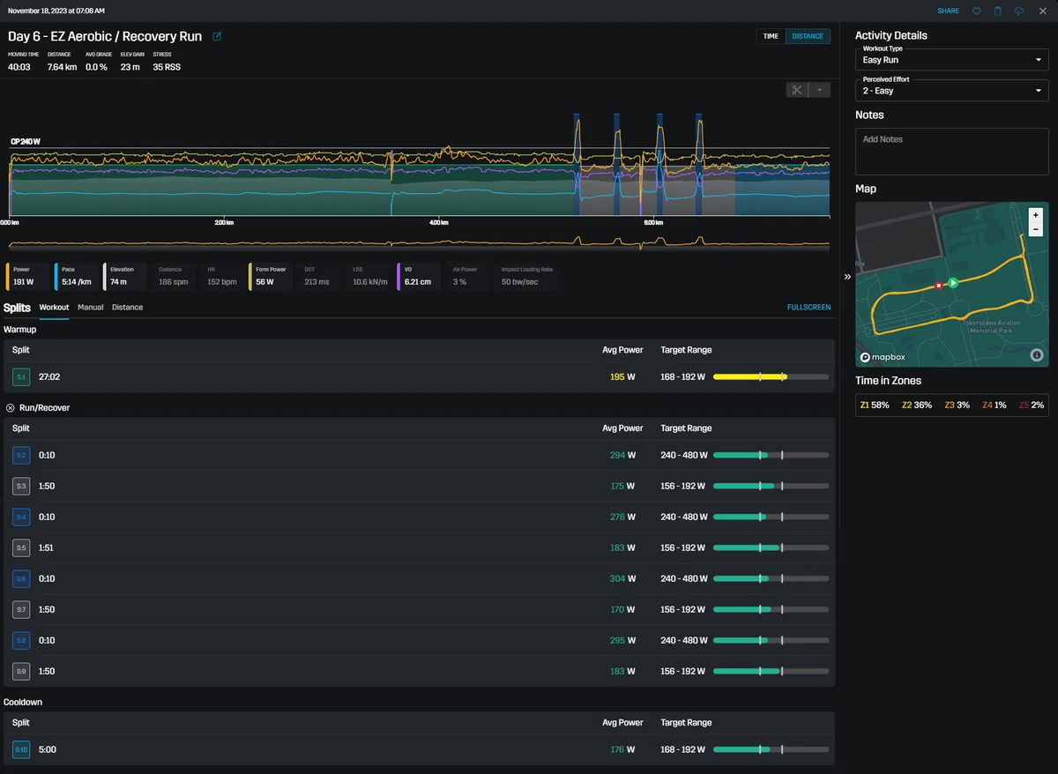
Task: Open the external link icon beside title
Action: coord(217,37)
